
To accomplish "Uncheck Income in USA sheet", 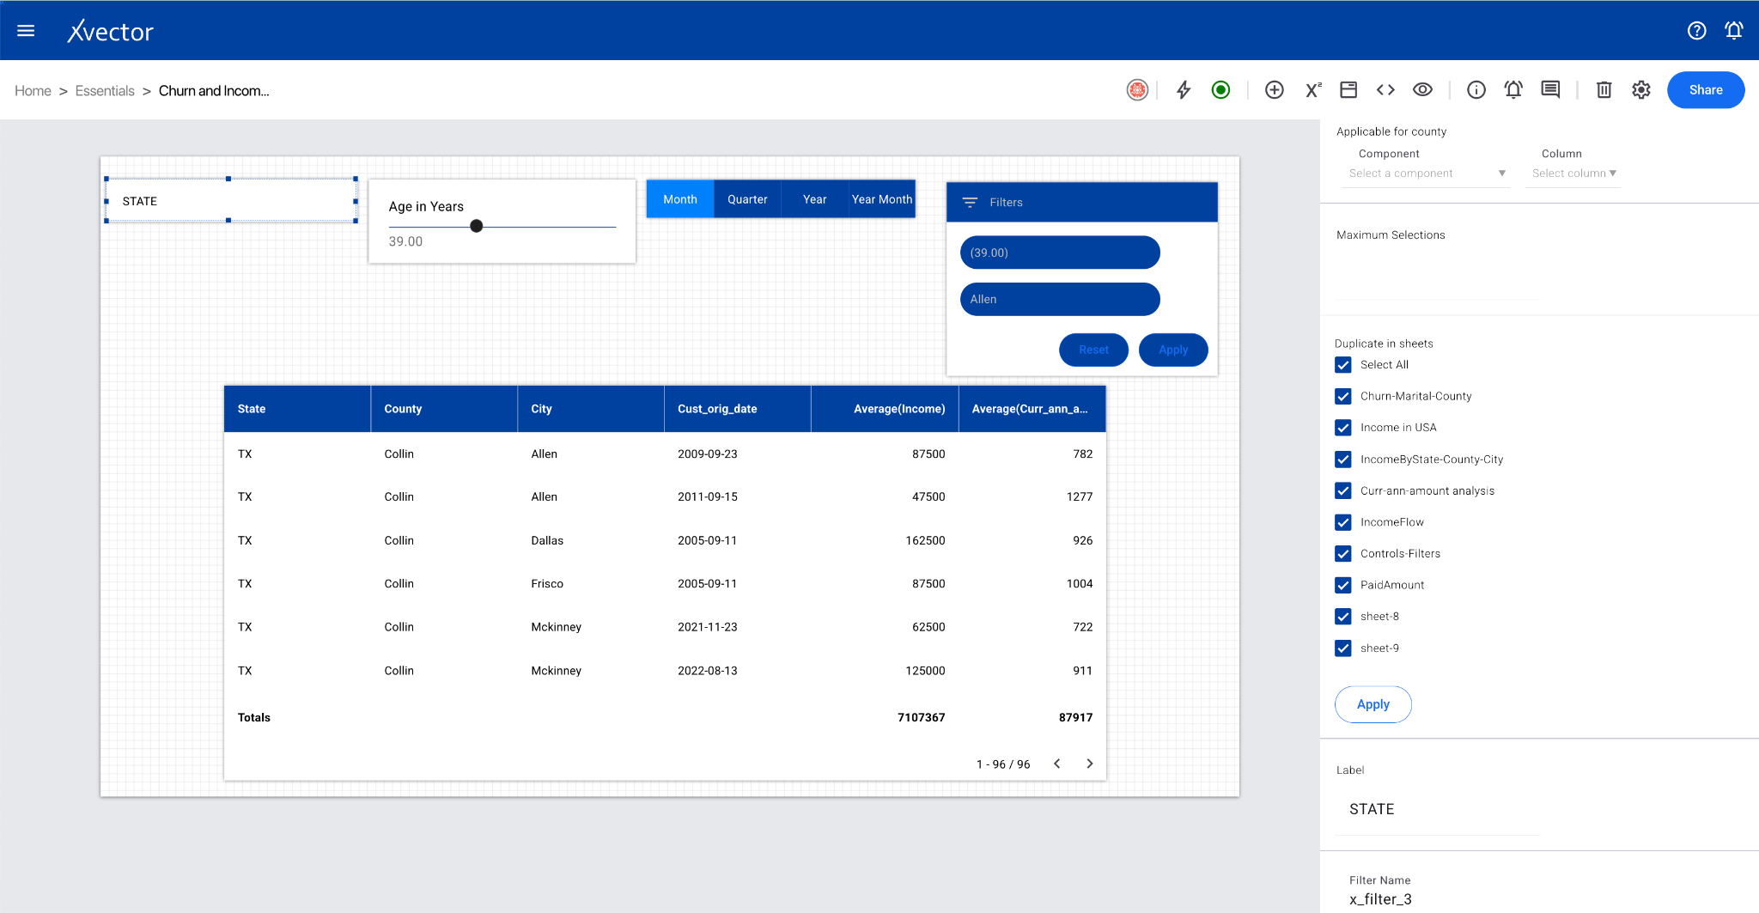I will tap(1343, 428).
